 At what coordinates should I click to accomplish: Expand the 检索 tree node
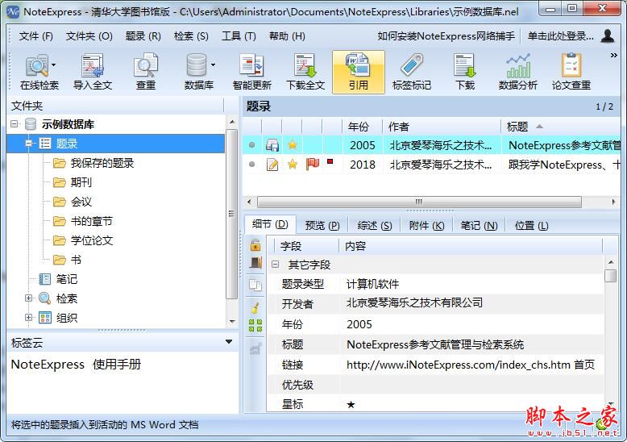pos(28,298)
